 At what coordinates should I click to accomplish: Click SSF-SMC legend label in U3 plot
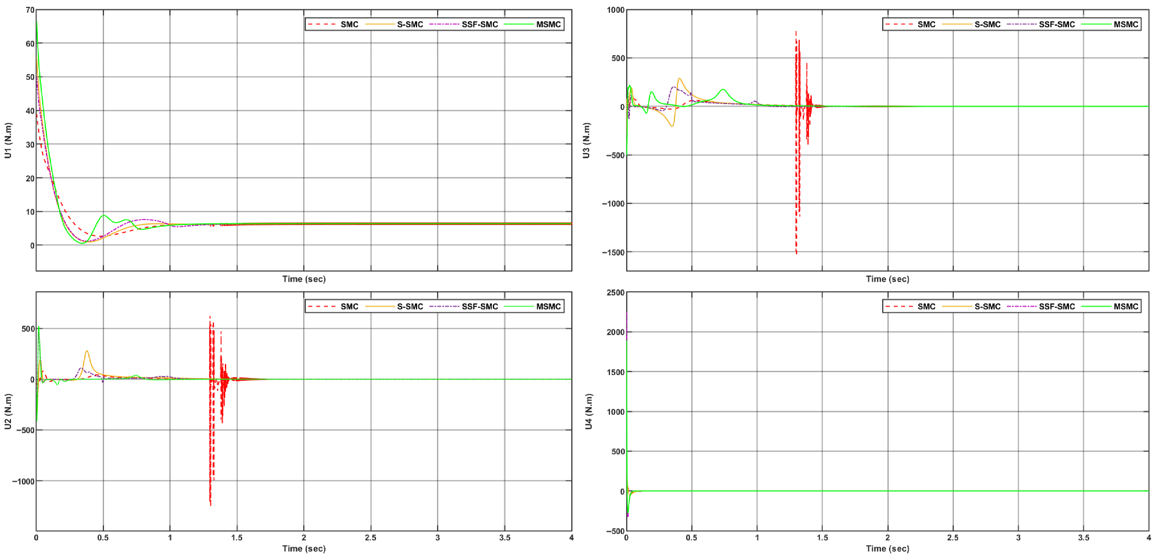1057,24
